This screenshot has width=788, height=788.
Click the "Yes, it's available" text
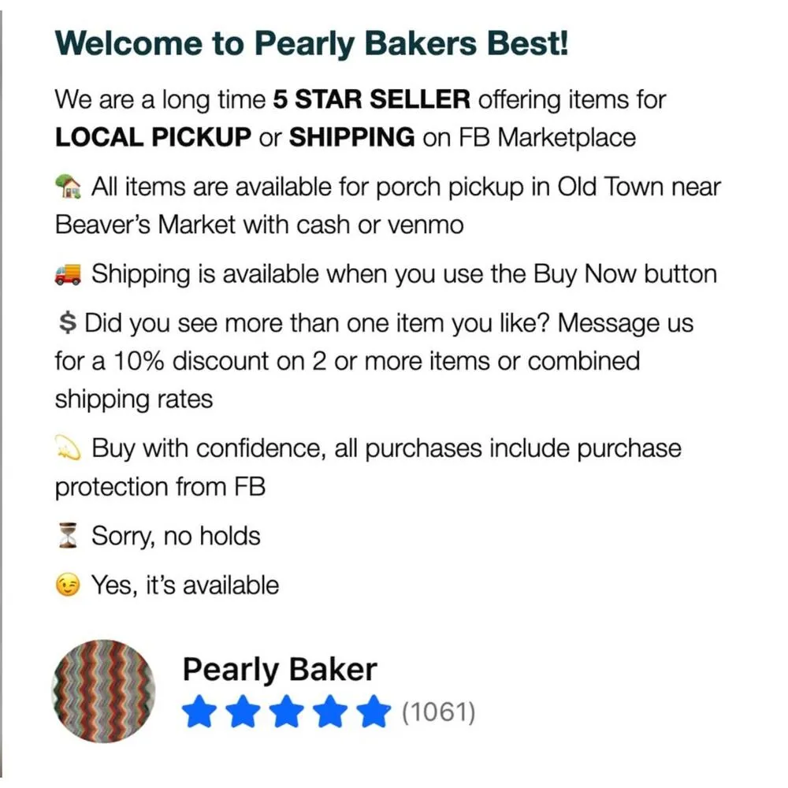point(185,585)
